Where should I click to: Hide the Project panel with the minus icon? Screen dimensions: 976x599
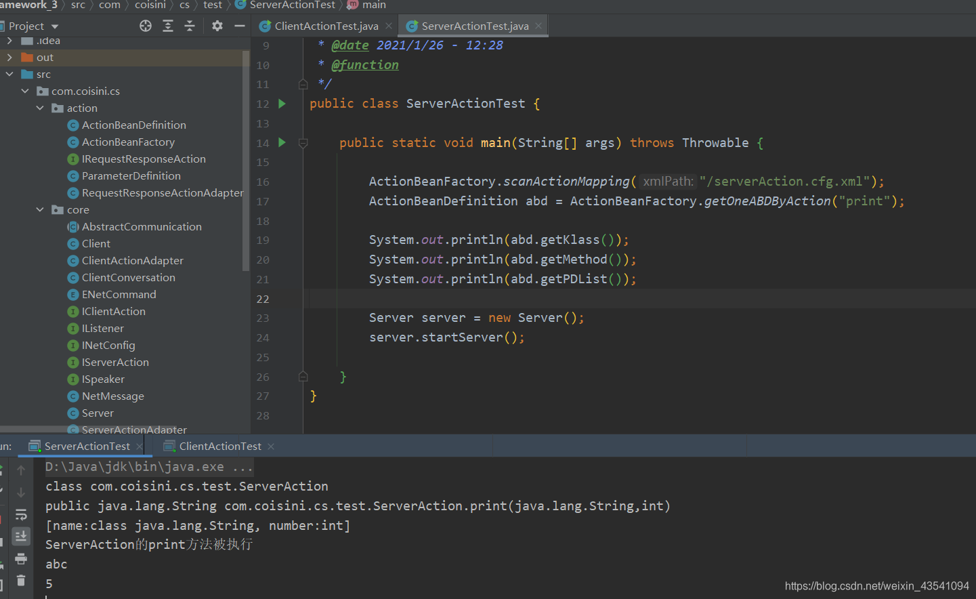(x=239, y=26)
